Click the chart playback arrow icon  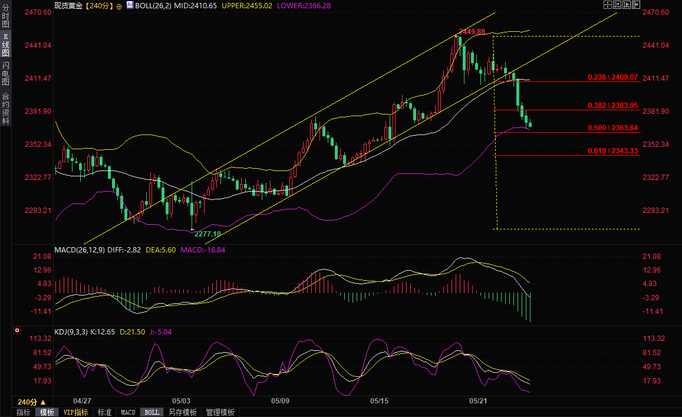pyautogui.click(x=627, y=5)
